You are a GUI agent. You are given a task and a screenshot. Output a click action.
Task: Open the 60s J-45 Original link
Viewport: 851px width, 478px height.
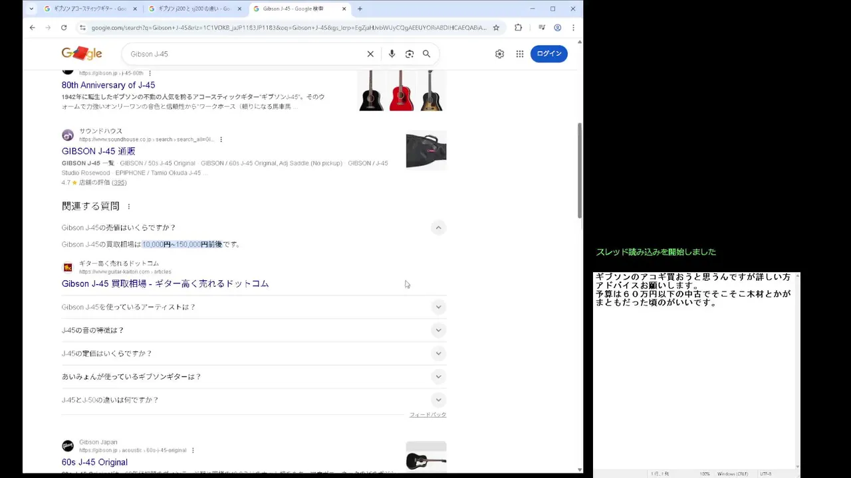pos(94,462)
